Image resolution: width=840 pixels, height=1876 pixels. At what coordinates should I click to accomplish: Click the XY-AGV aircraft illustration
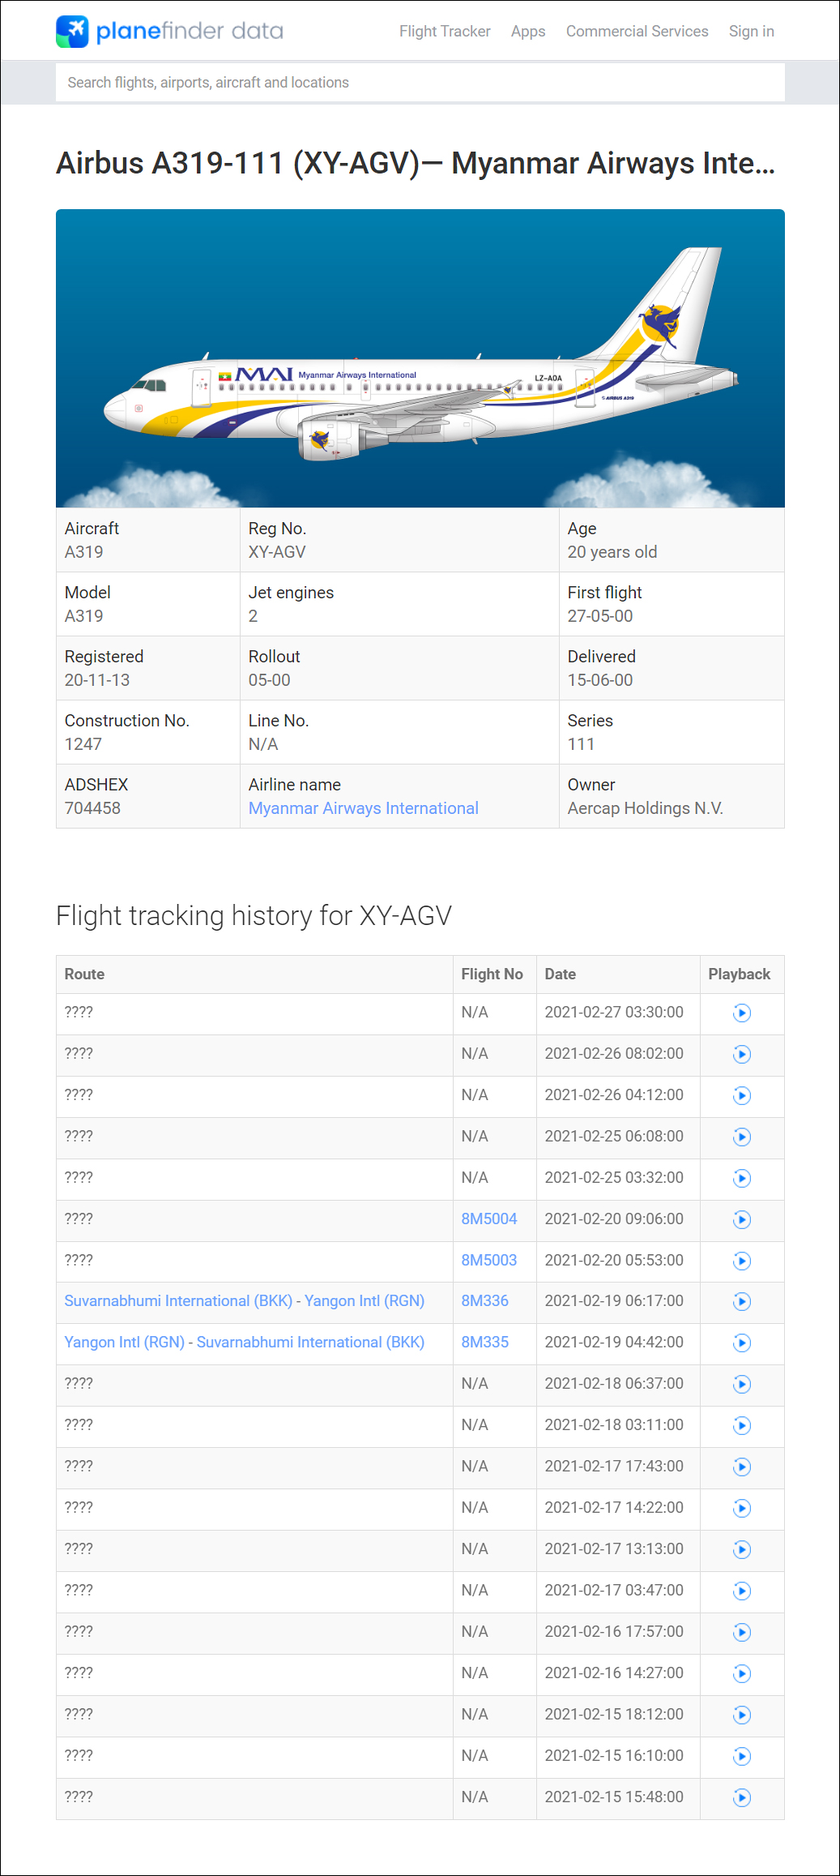pyautogui.click(x=420, y=358)
